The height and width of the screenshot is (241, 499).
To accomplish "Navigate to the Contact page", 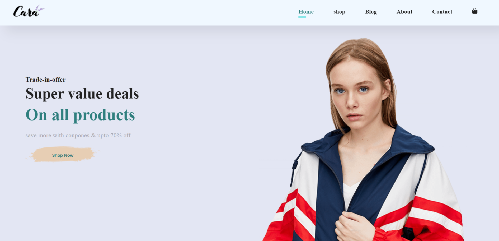I will pos(442,12).
